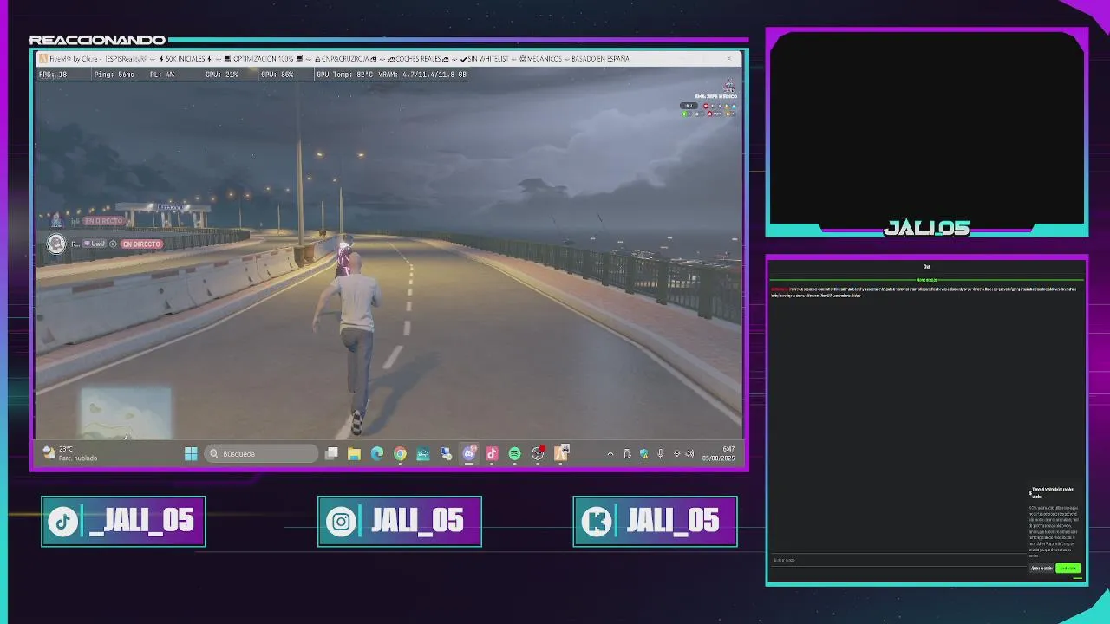
Task: Open the FiveM app on the taskbar
Action: (x=560, y=453)
